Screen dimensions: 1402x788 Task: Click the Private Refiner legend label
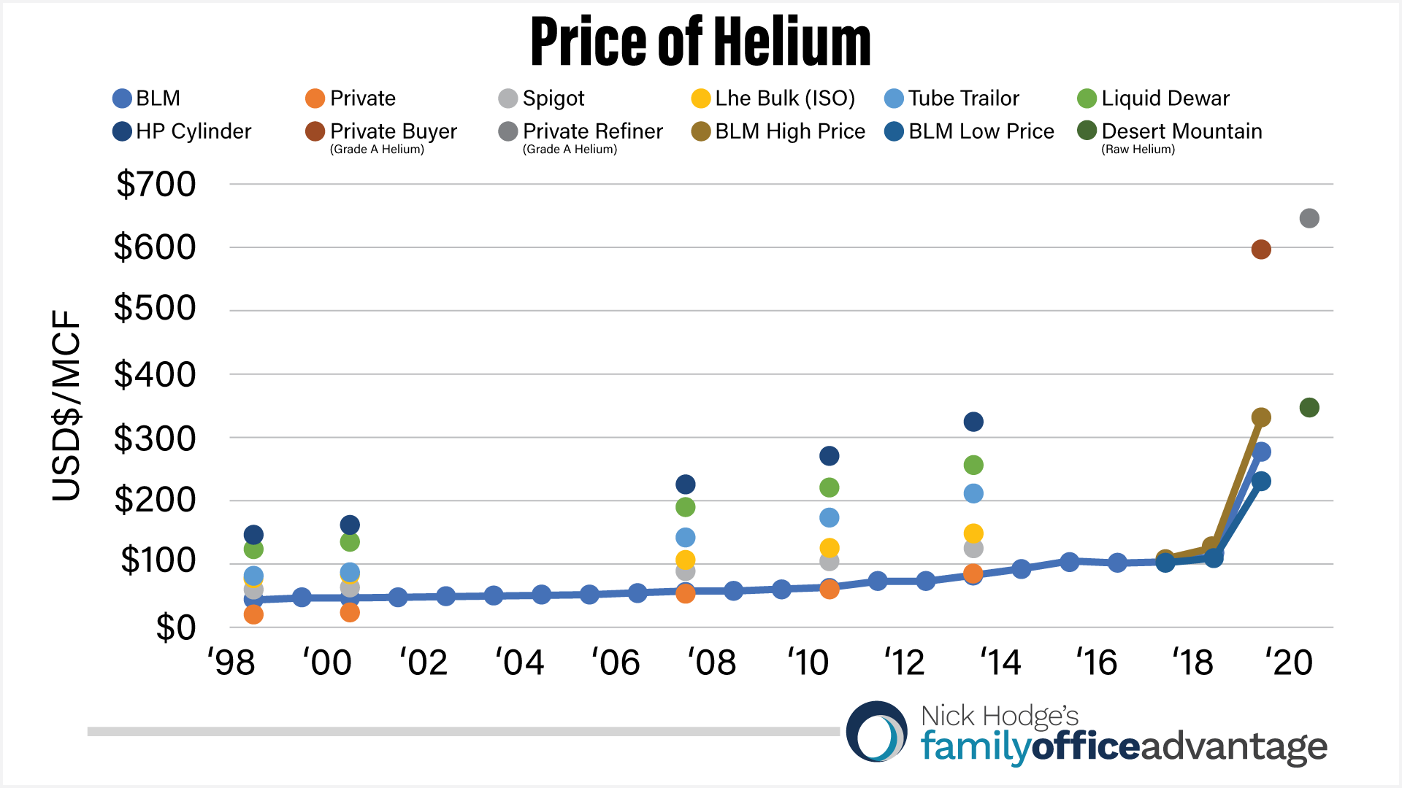[x=592, y=131]
